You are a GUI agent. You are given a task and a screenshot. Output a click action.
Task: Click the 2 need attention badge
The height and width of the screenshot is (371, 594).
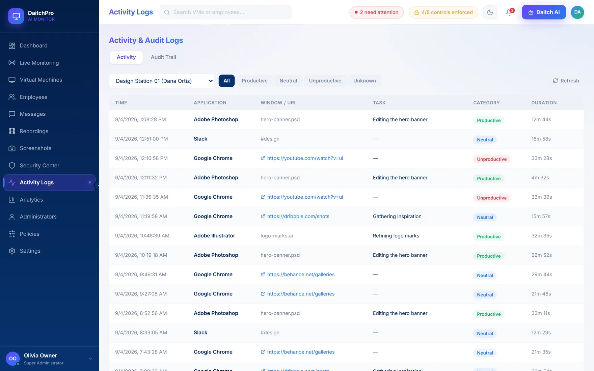coord(376,12)
